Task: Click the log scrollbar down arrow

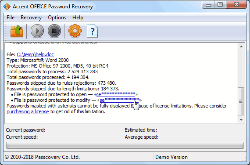Action: point(241,120)
